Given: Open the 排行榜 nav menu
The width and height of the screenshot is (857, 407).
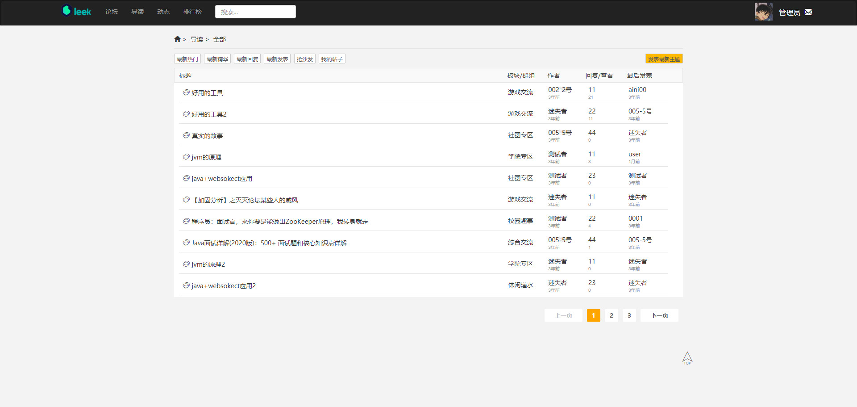Looking at the screenshot, I should pyautogui.click(x=192, y=12).
